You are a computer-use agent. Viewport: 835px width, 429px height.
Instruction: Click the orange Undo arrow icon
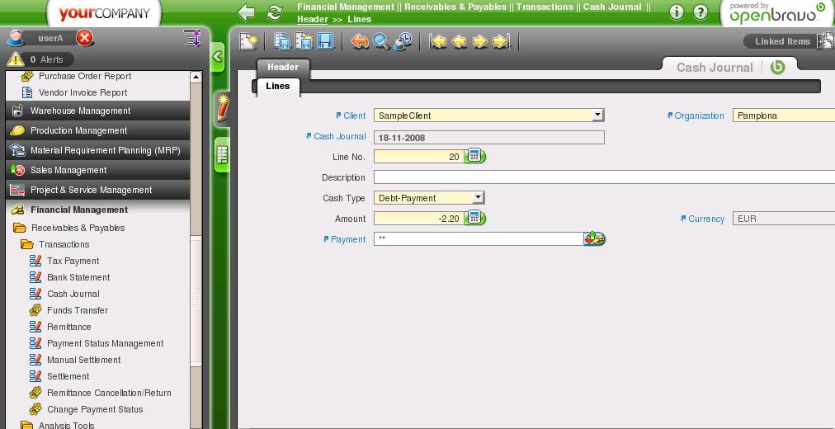click(x=360, y=41)
